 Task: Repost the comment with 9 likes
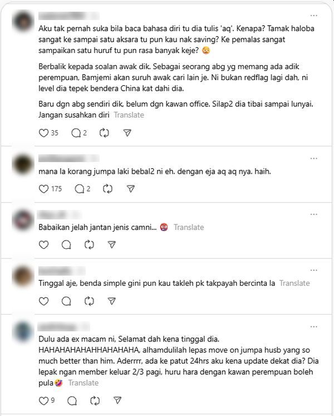click(x=95, y=401)
